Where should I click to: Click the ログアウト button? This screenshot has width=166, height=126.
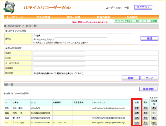click(x=143, y=7)
